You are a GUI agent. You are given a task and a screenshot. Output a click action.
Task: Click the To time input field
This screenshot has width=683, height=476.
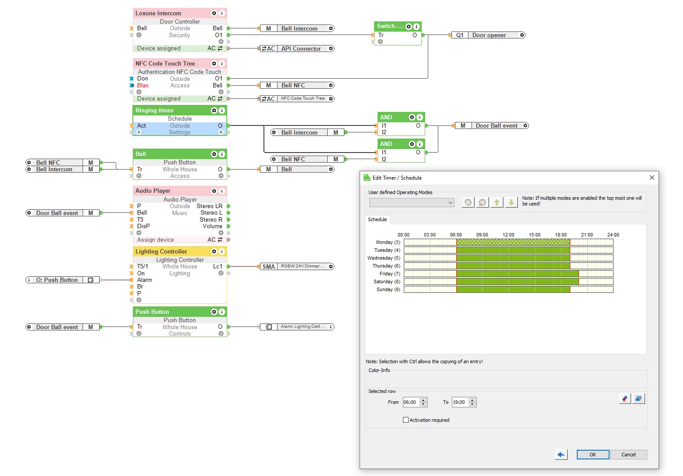(460, 402)
